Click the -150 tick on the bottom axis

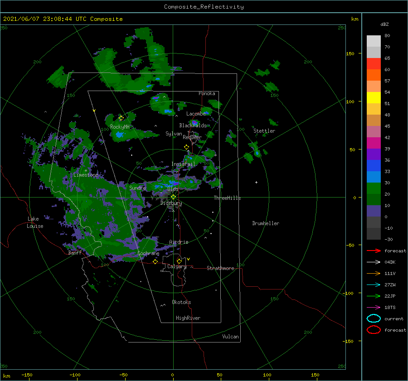click(x=27, y=375)
